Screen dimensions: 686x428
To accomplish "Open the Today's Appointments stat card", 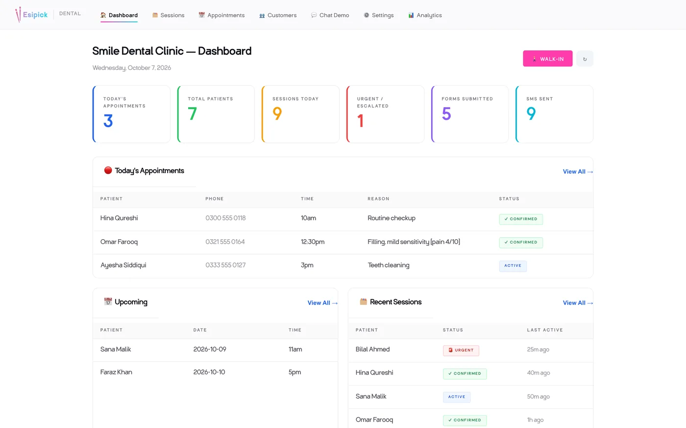I will point(131,114).
